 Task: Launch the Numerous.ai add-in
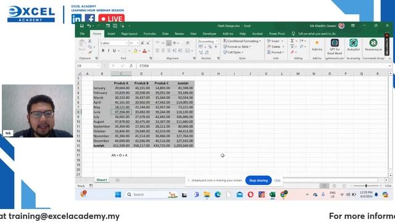point(373,45)
